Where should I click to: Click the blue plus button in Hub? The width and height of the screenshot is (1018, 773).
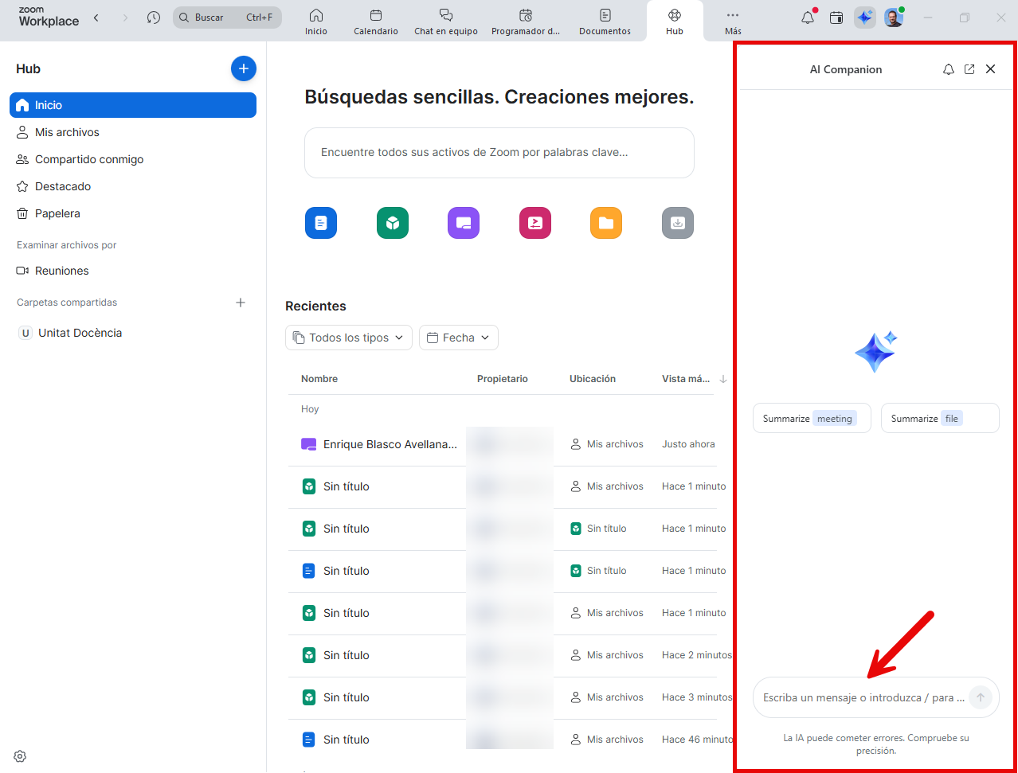click(x=244, y=69)
